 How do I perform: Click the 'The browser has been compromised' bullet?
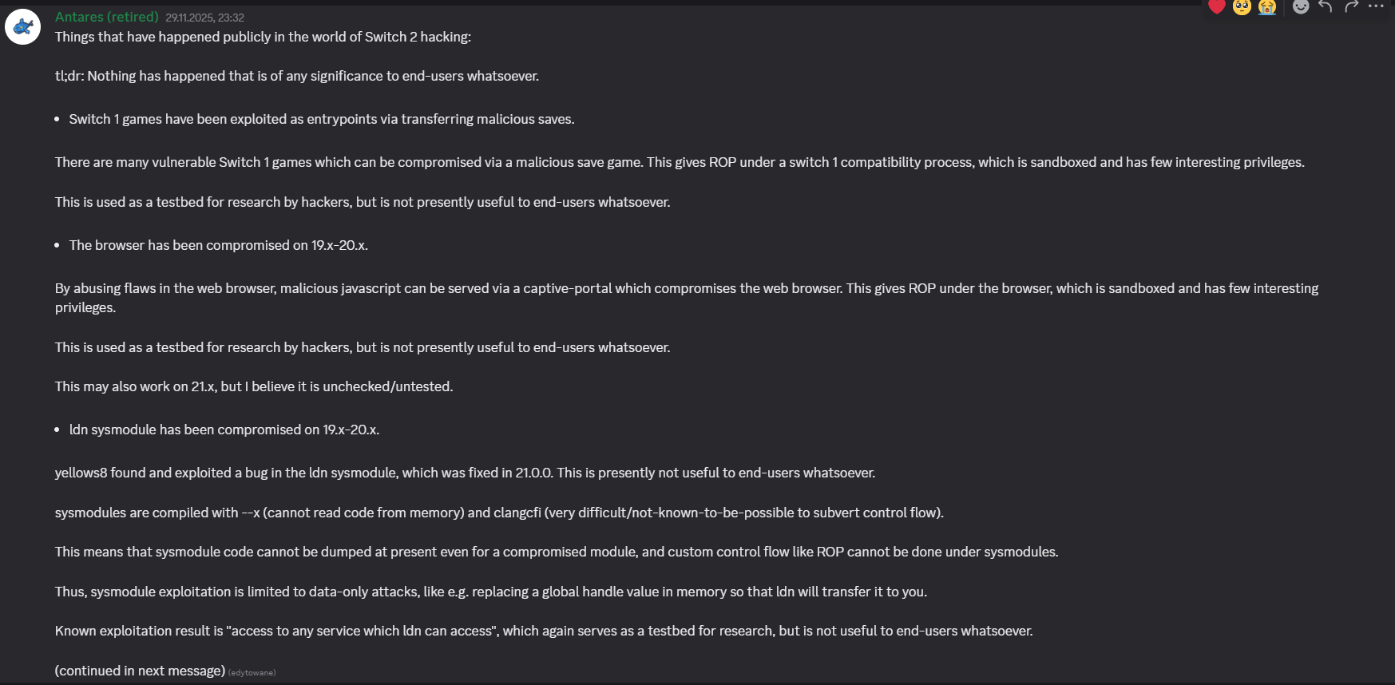pos(219,245)
